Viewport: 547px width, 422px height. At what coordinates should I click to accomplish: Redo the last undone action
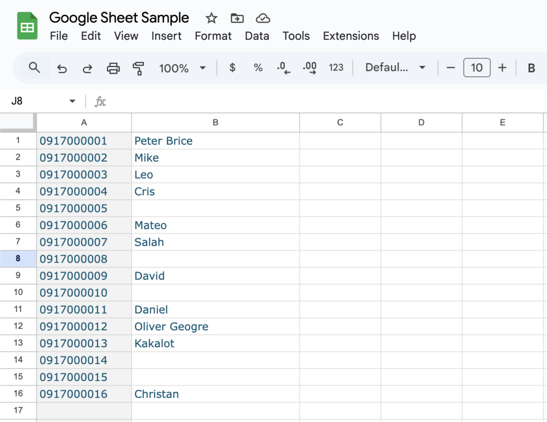coord(88,68)
